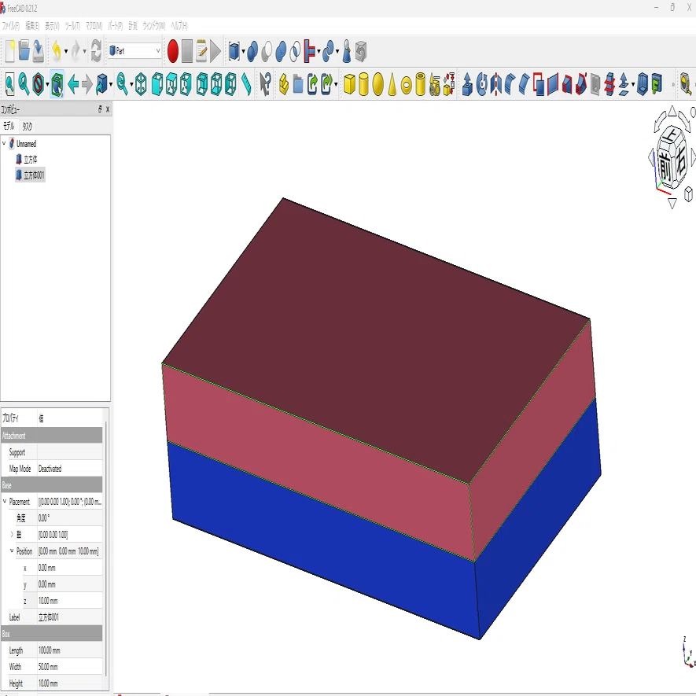Refresh the document with recompute icon
Image resolution: width=696 pixels, height=696 pixels.
(x=96, y=51)
